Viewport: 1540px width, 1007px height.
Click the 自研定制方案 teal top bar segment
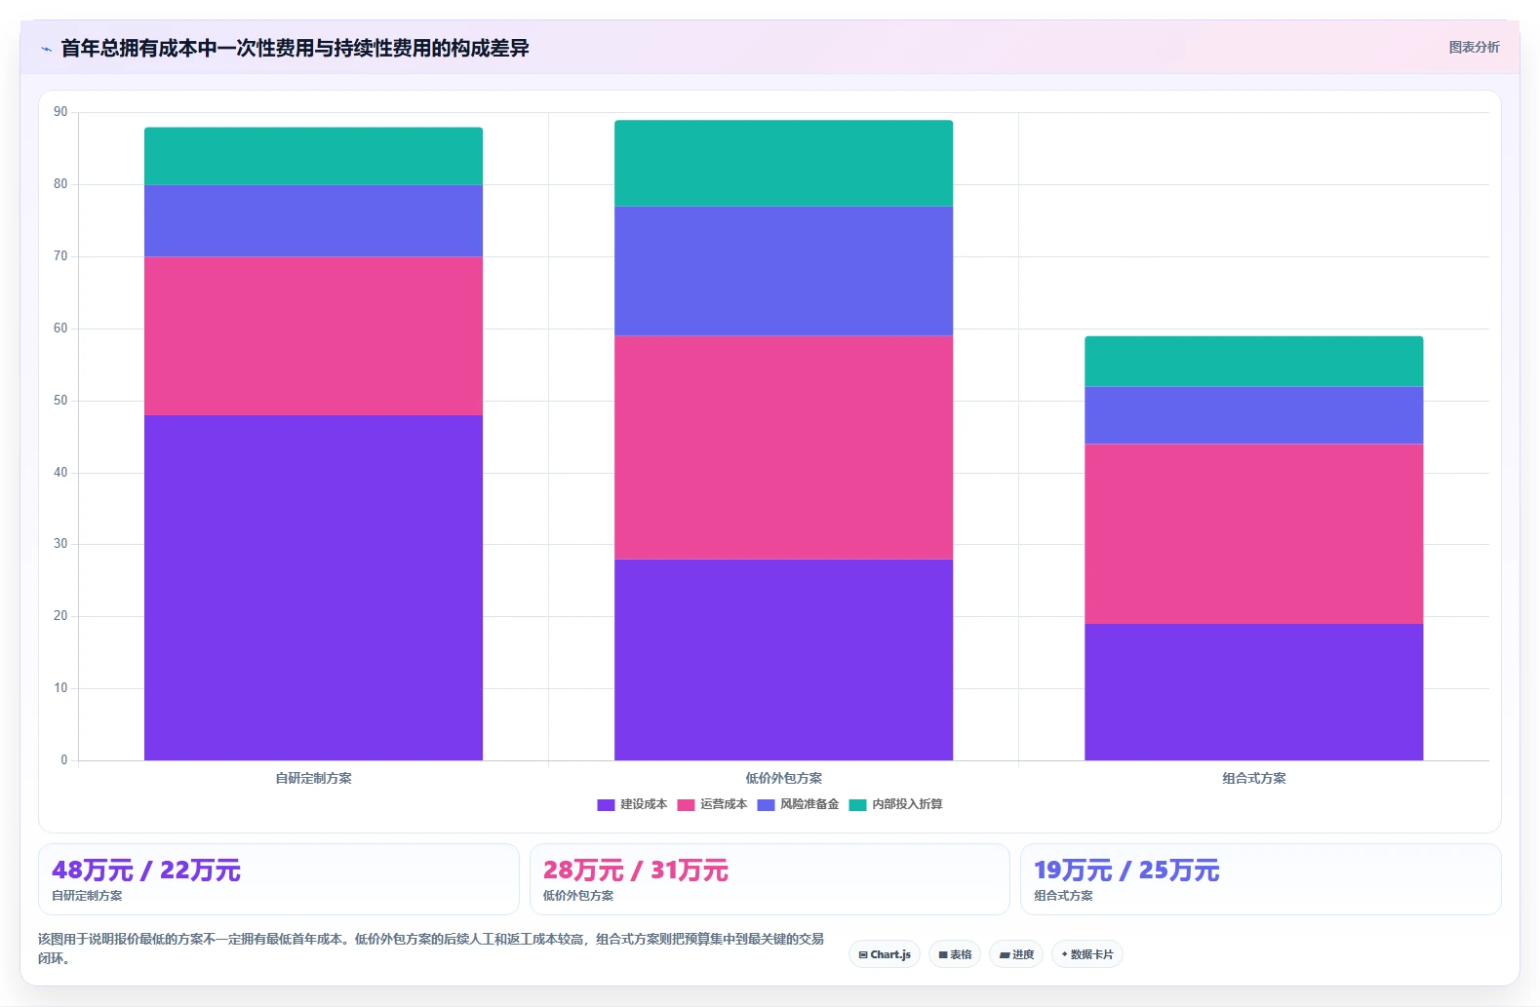(313, 156)
